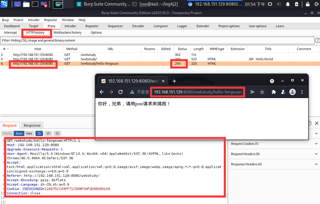Open the Help menu
320x204 pixels.
(82, 20)
